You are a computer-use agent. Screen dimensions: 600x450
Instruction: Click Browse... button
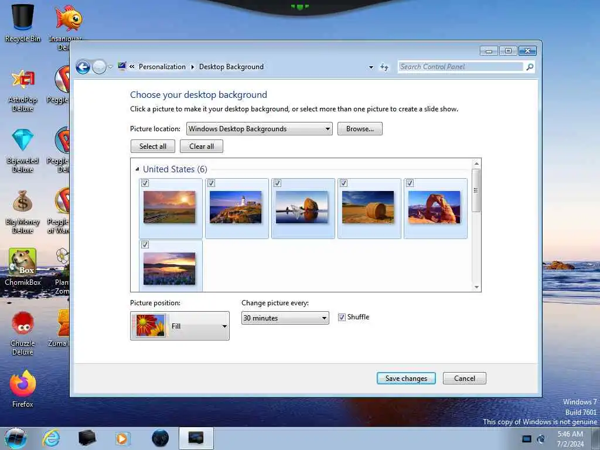point(360,129)
